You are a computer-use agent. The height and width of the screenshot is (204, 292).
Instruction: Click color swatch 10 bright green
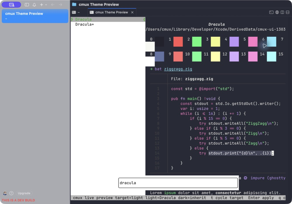pyautogui.click(x=197, y=57)
